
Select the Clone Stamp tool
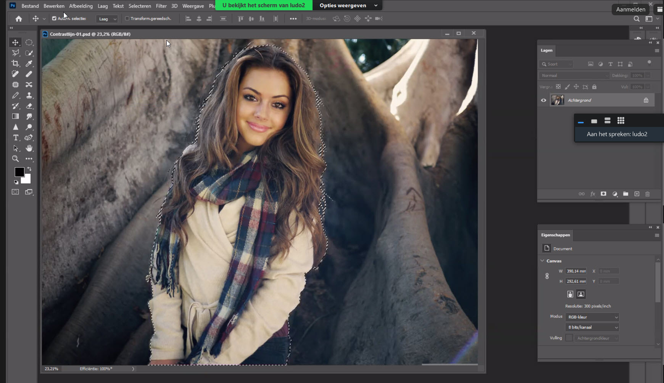coord(29,95)
